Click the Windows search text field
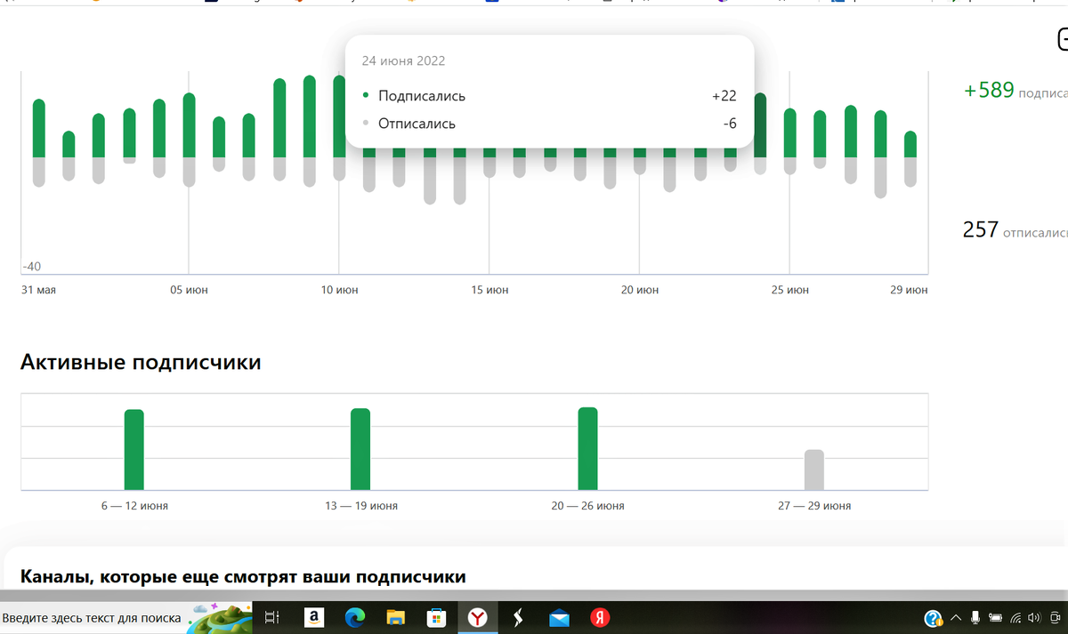Image resolution: width=1068 pixels, height=634 pixels. tap(93, 617)
